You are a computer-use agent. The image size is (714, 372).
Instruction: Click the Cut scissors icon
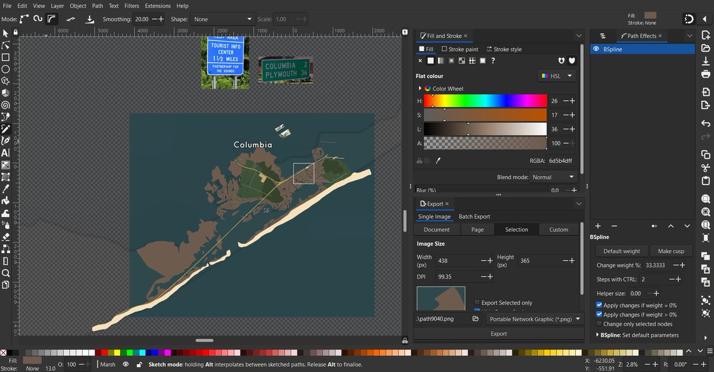[706, 168]
